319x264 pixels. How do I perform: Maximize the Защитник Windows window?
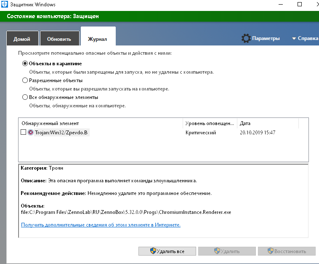(x=300, y=4)
